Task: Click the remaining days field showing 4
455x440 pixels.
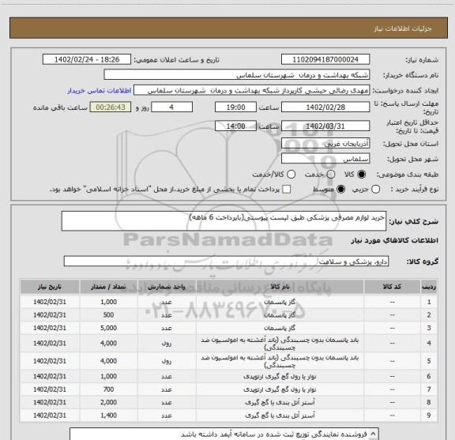Action: (x=171, y=107)
